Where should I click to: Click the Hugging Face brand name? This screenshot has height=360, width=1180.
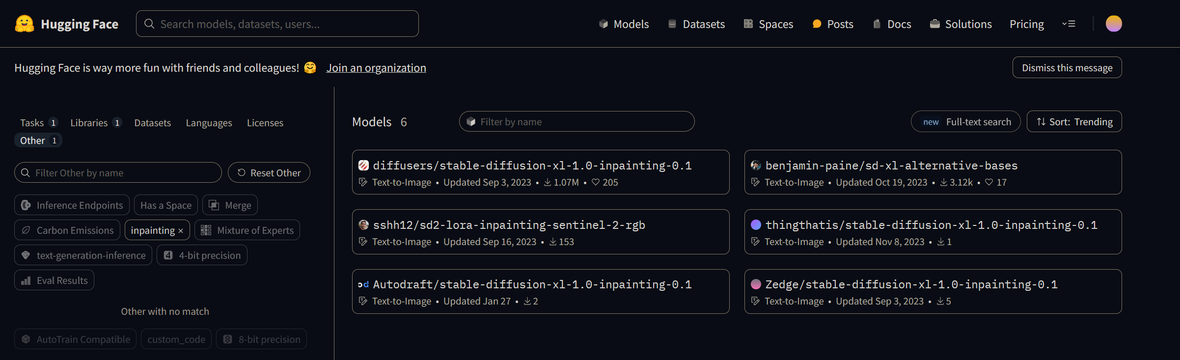pos(80,24)
